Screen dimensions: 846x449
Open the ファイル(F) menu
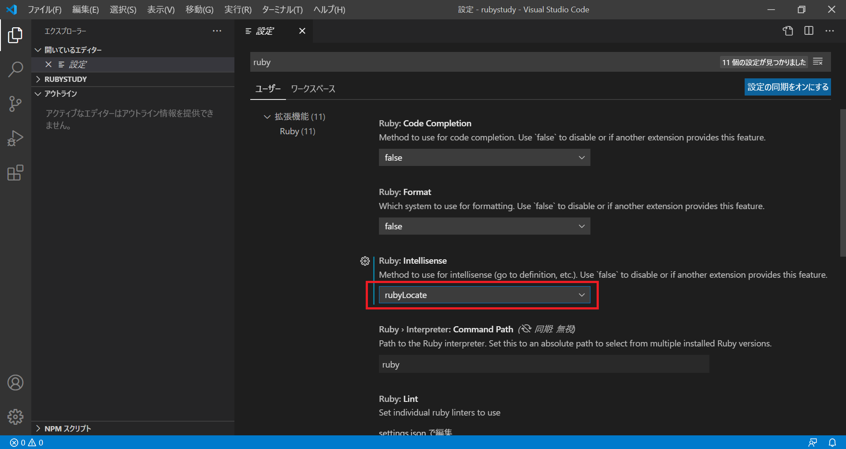tap(45, 9)
